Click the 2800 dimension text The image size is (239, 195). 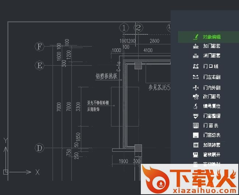point(154,41)
